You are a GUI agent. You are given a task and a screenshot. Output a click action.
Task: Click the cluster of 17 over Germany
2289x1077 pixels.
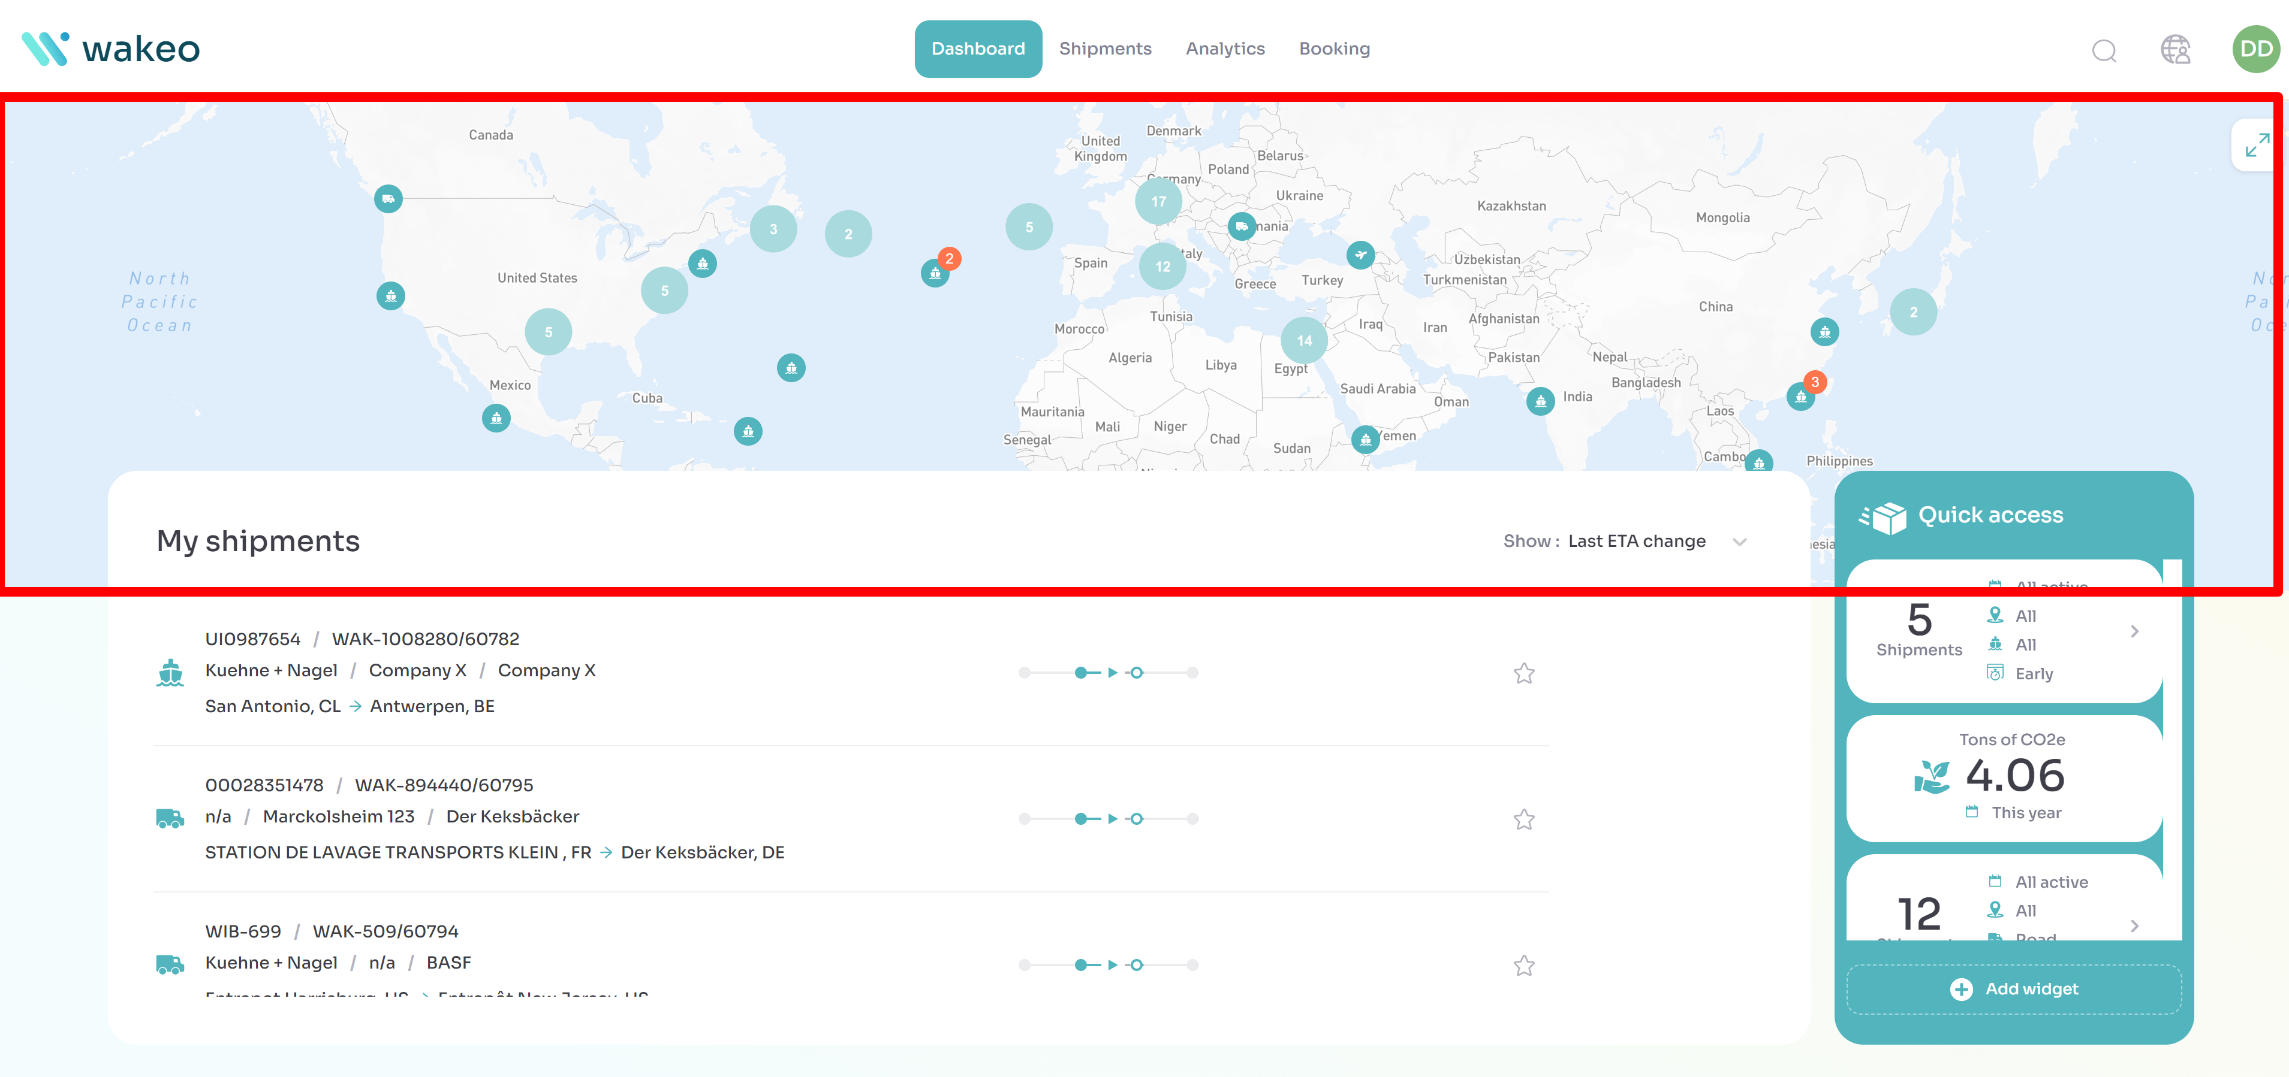(x=1158, y=201)
